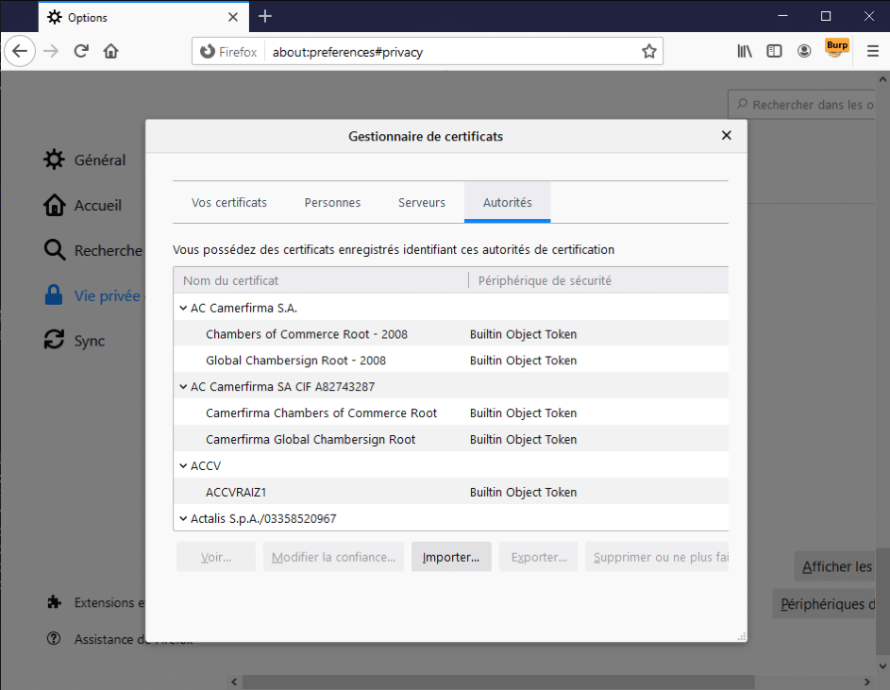Screen dimensions: 890x690
Task: Click the Burp extension icon in toolbar
Action: [x=836, y=50]
